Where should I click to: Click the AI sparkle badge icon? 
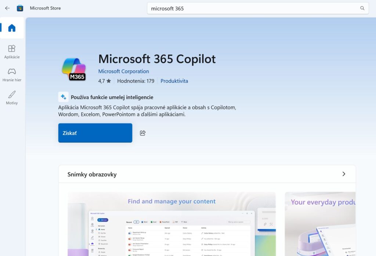click(x=63, y=97)
